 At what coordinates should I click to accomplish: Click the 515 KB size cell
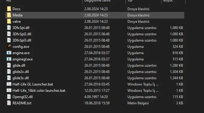[x=178, y=59]
